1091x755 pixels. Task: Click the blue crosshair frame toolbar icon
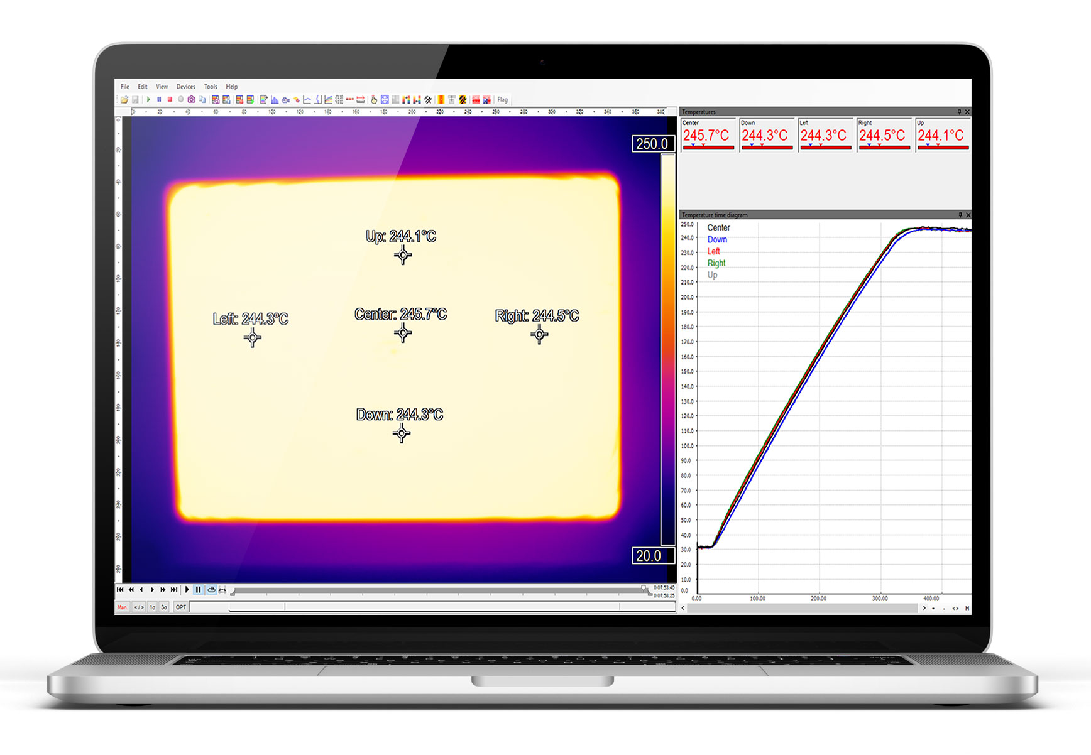tap(385, 99)
